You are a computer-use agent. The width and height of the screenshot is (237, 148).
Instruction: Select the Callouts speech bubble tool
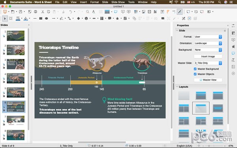click(109, 19)
